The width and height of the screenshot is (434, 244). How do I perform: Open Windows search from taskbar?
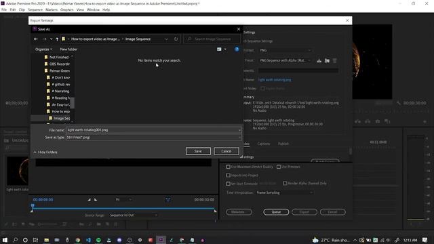tap(15, 240)
